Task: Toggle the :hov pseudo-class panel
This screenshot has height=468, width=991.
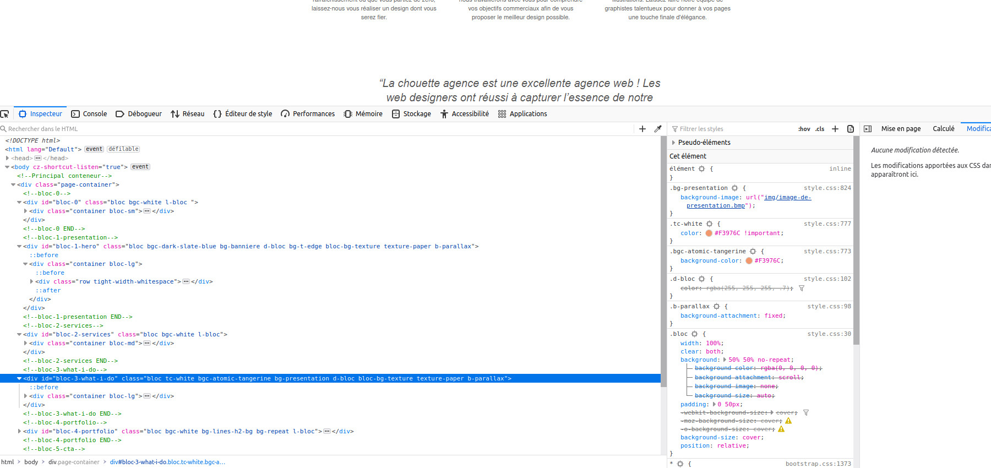Action: click(x=804, y=129)
